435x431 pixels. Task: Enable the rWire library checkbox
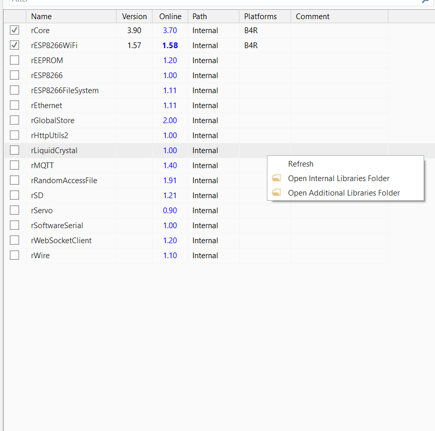click(14, 255)
